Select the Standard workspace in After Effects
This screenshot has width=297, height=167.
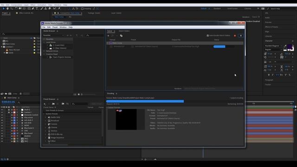click(217, 8)
